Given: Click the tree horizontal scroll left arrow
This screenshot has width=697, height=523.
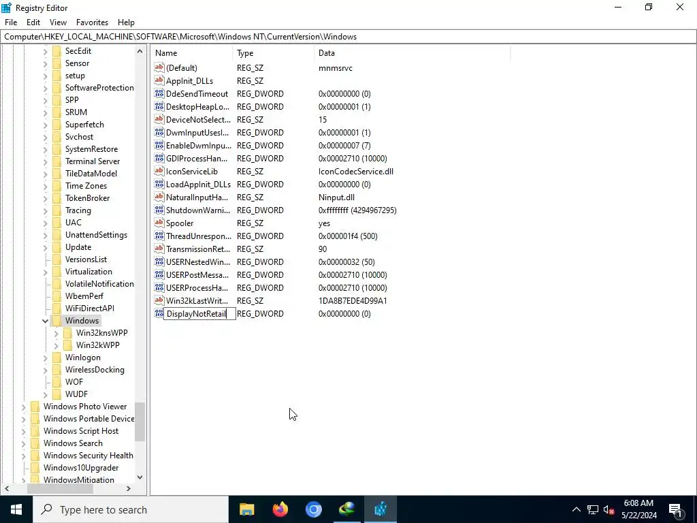Looking at the screenshot, I should (x=7, y=489).
